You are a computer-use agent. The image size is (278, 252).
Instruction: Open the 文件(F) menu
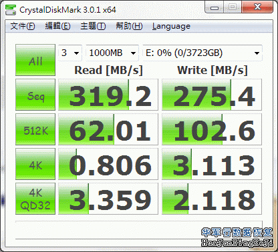pos(23,26)
